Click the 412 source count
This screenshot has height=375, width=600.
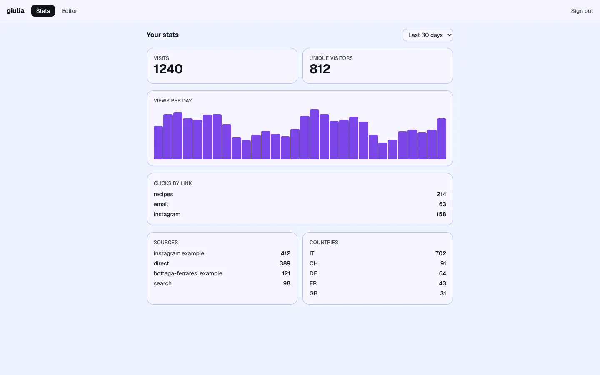pos(285,253)
